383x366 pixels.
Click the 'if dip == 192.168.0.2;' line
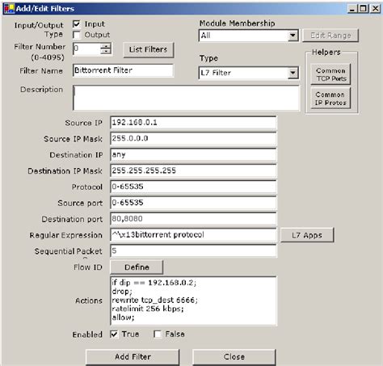pos(154,283)
